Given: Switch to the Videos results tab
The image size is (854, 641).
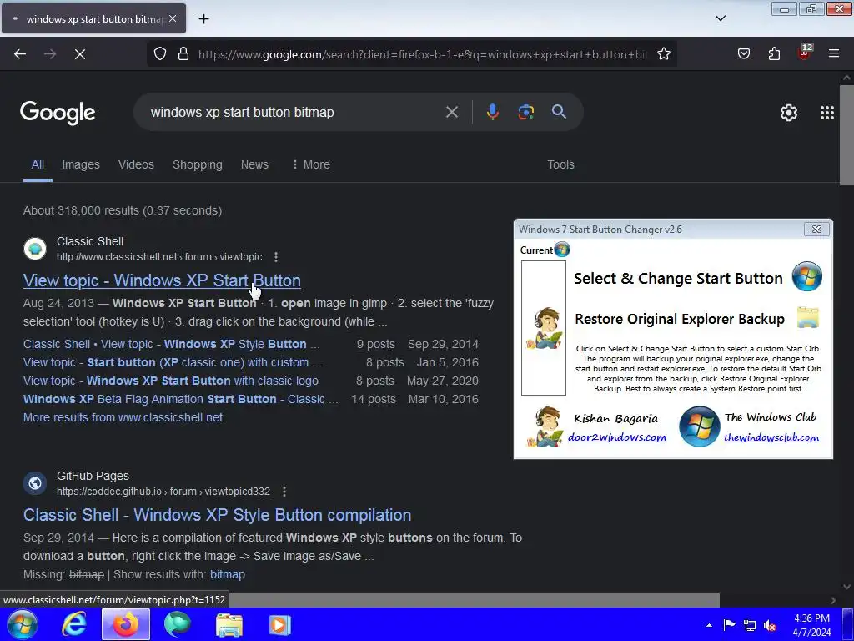Looking at the screenshot, I should (x=136, y=164).
